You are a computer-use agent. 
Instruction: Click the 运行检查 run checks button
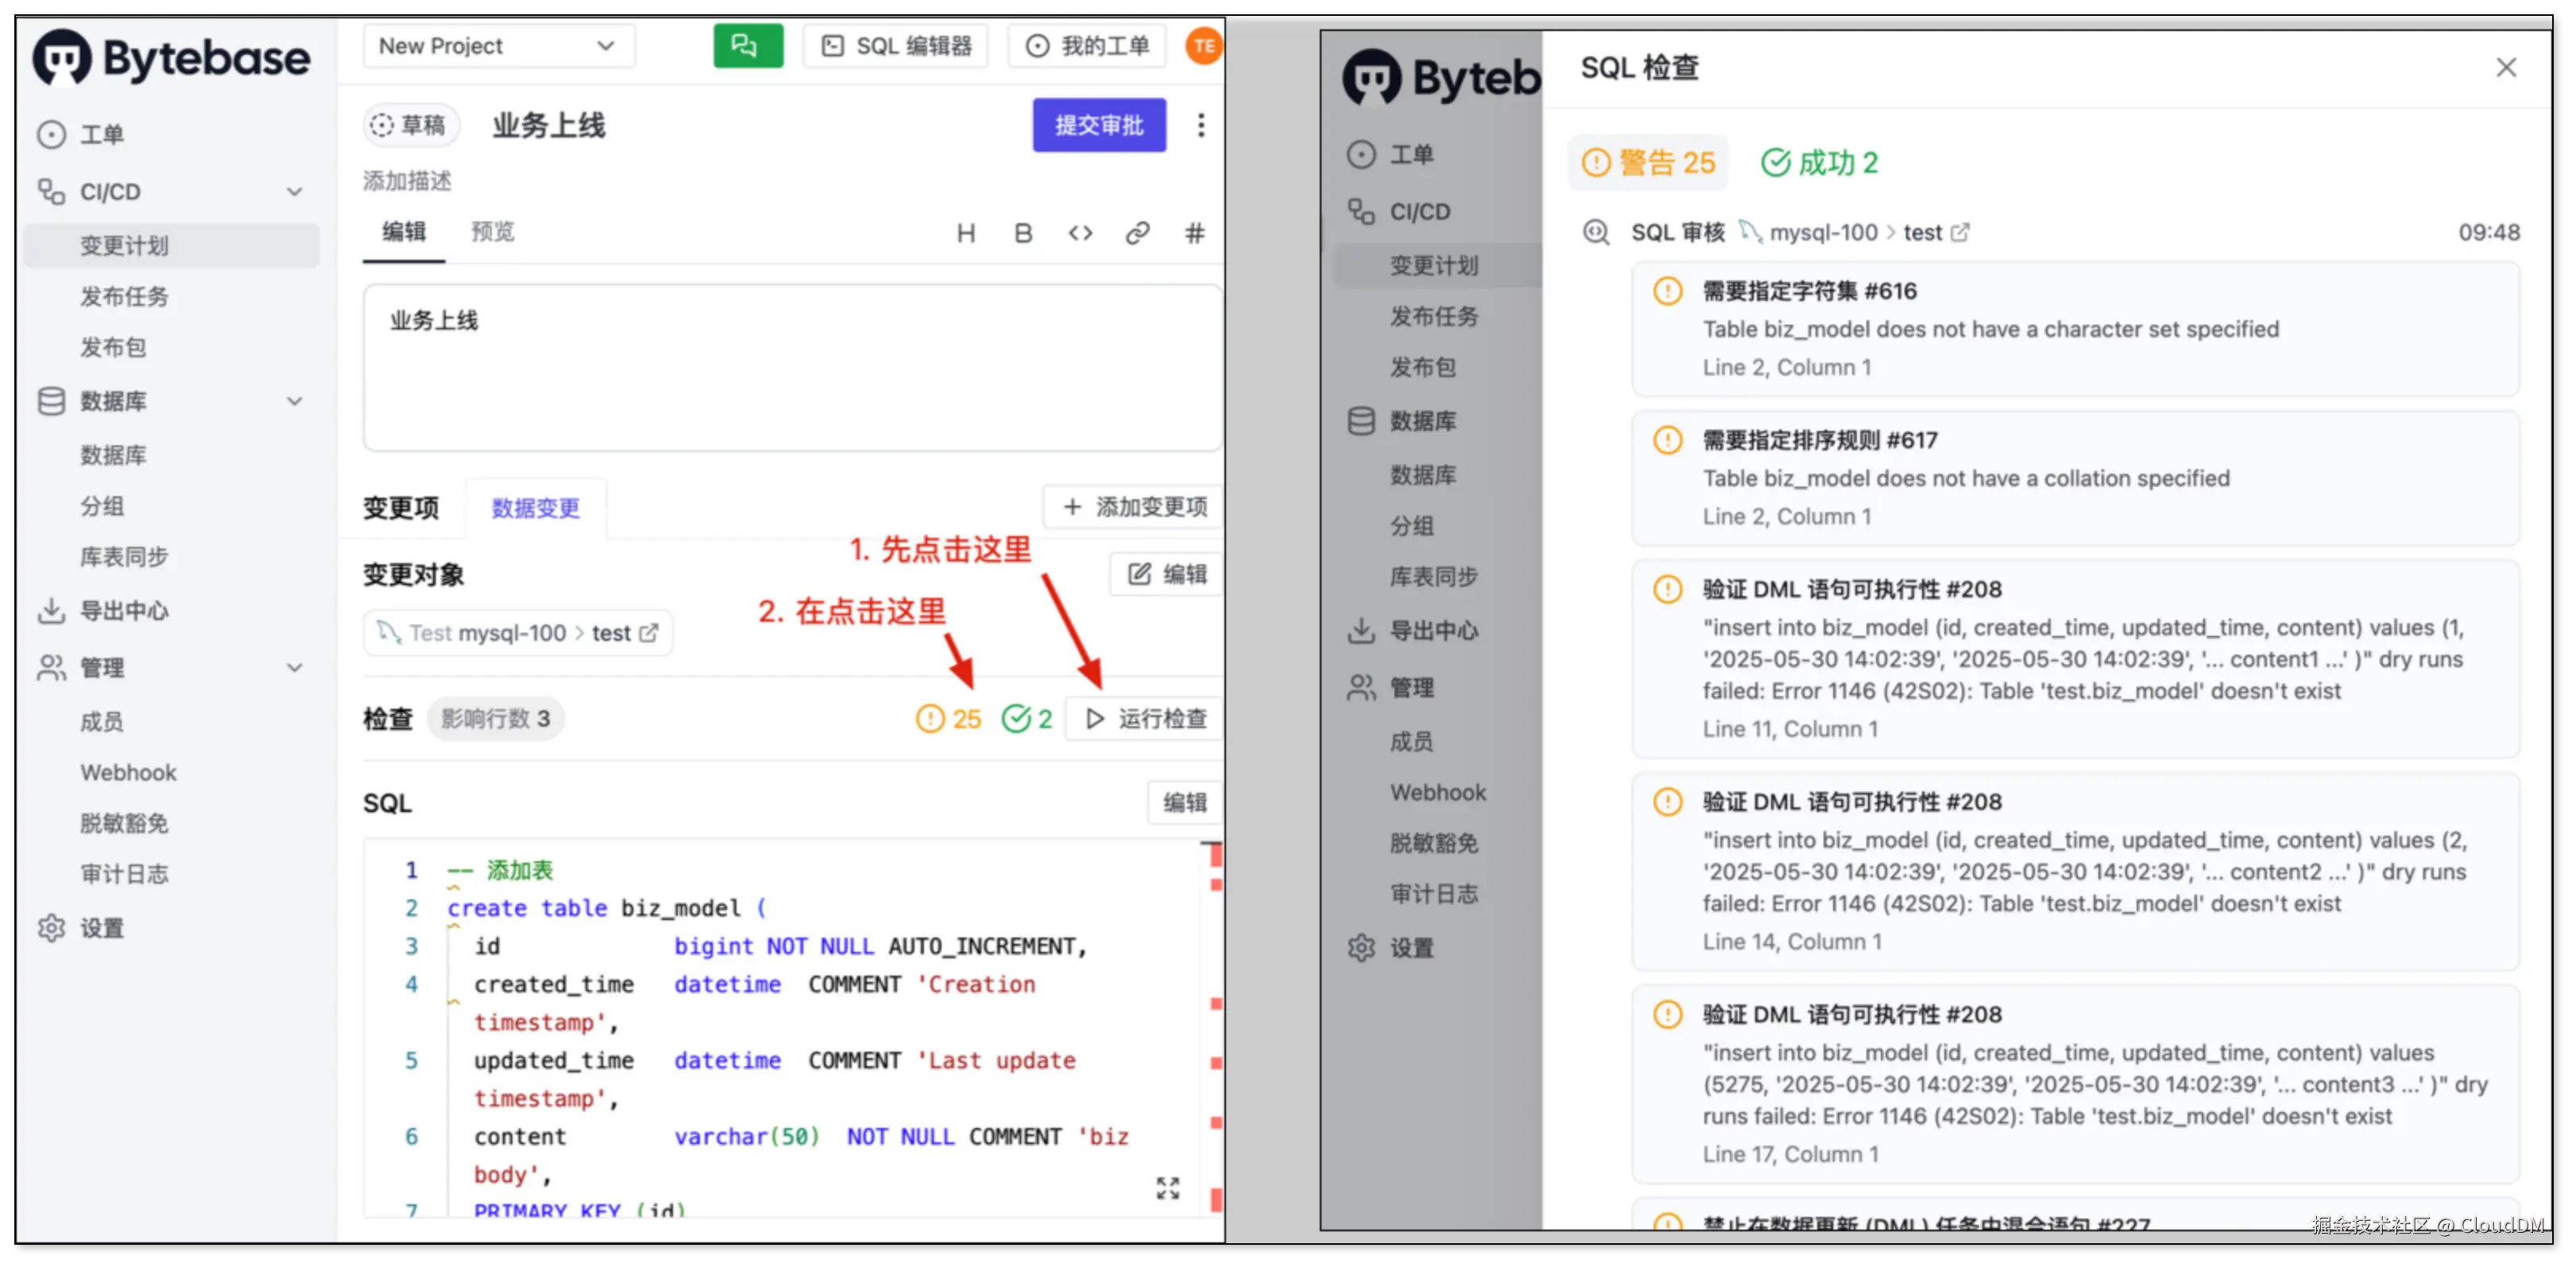coord(1146,718)
